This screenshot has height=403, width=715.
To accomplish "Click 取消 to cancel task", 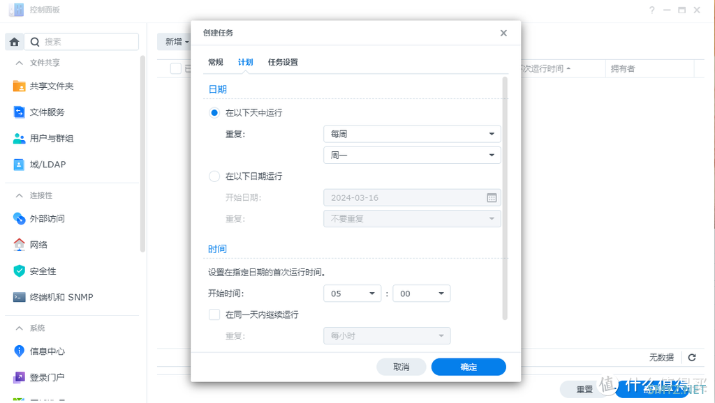I will (401, 367).
